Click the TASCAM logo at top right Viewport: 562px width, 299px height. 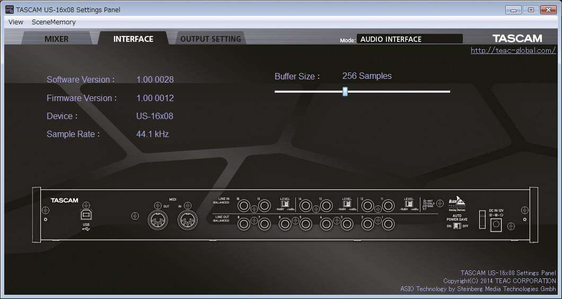(517, 39)
